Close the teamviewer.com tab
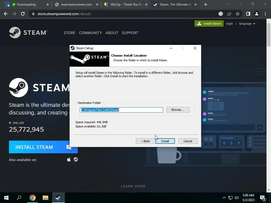The image size is (271, 203). point(97,5)
